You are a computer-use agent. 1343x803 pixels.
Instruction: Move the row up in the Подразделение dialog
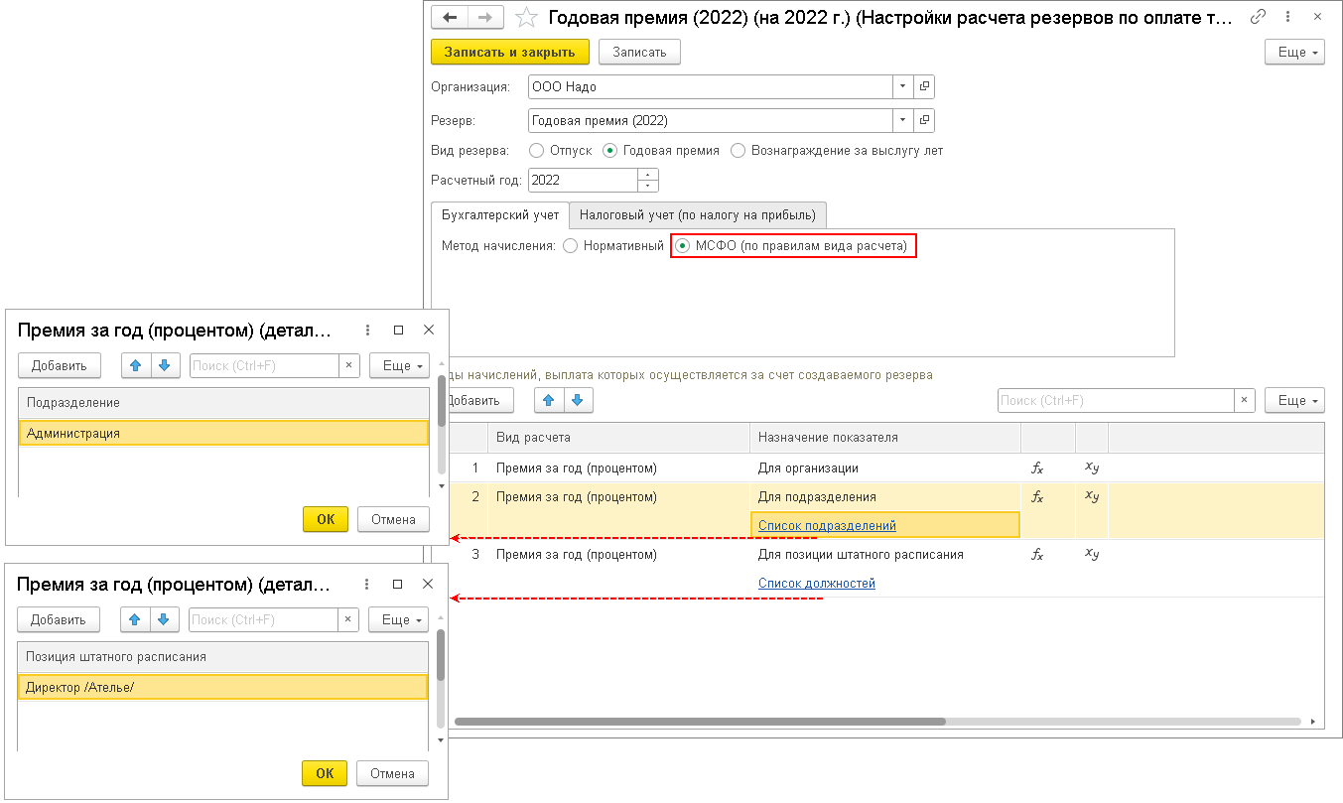pyautogui.click(x=136, y=365)
